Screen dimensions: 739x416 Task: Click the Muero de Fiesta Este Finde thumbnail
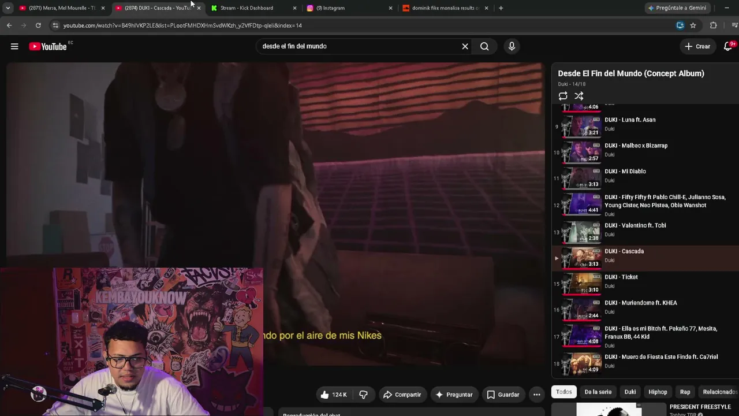coord(581,363)
